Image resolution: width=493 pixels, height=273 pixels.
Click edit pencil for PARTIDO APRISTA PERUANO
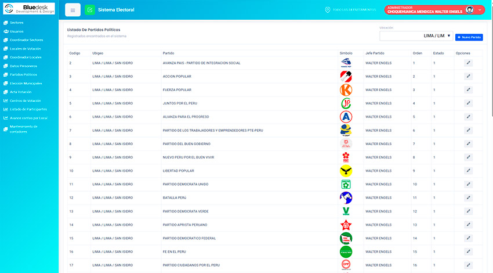(468, 225)
